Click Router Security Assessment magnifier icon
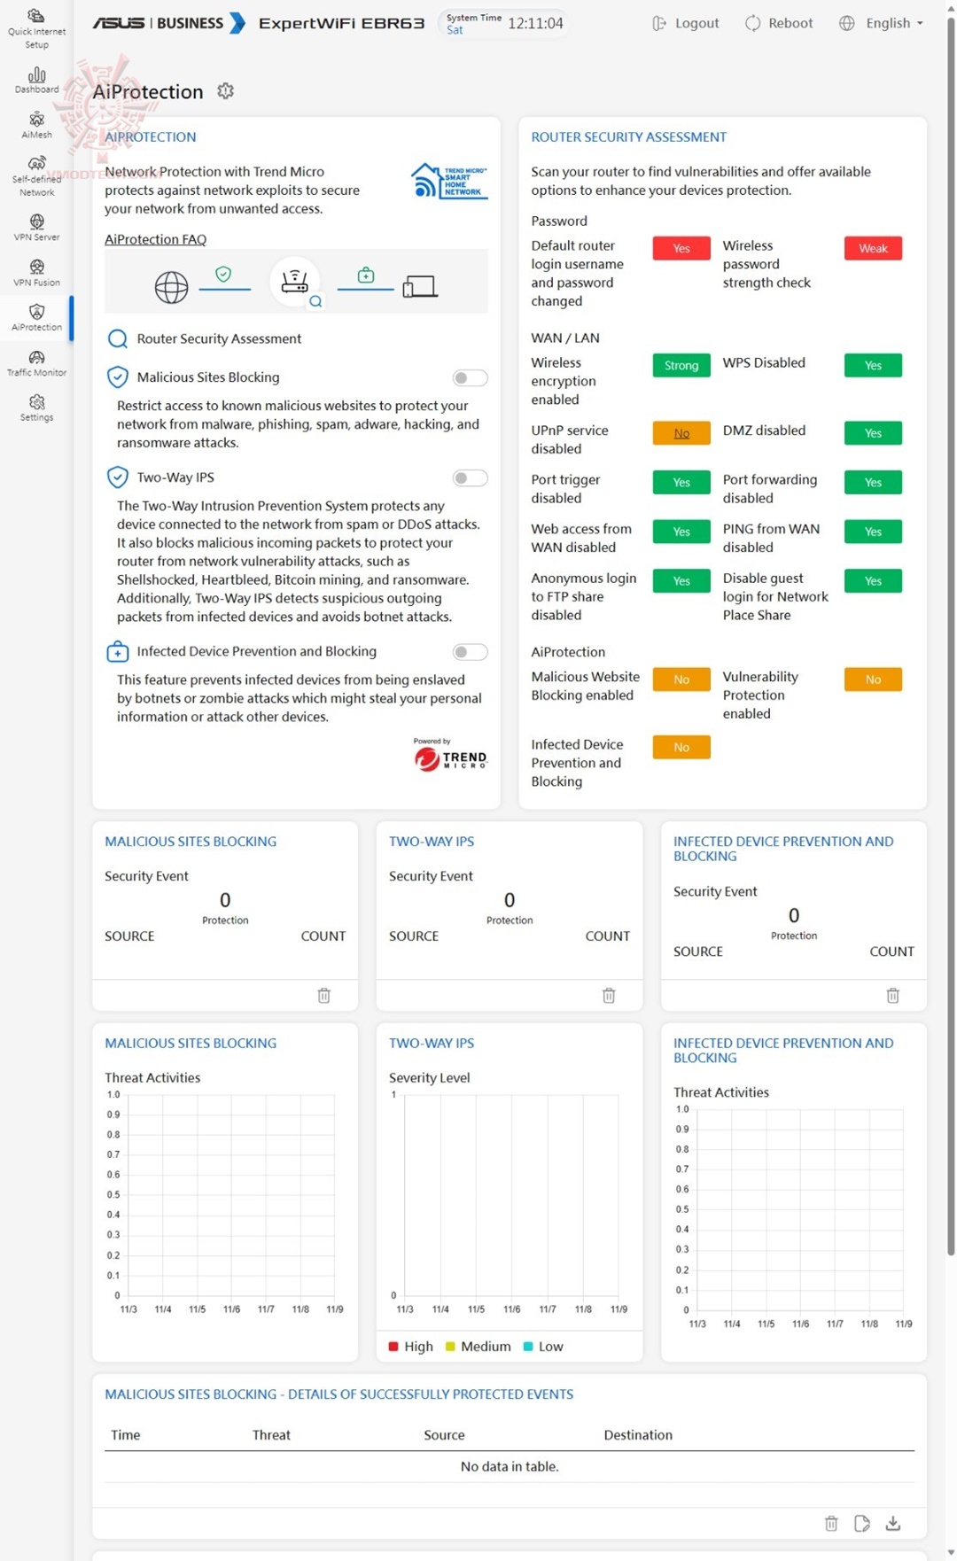This screenshot has width=957, height=1561. (117, 339)
